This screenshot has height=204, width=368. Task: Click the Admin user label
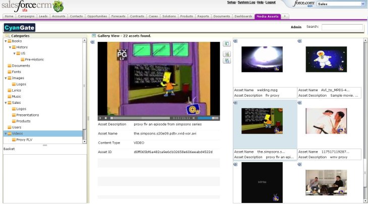(296, 27)
